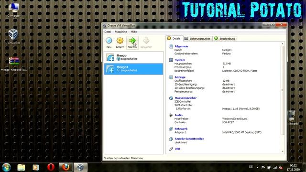Launch Opera from the taskbar

click(x=51, y=167)
